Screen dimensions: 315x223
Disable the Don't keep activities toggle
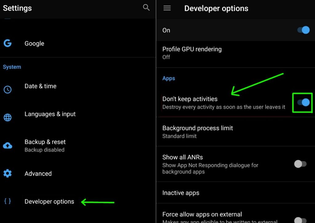point(303,102)
